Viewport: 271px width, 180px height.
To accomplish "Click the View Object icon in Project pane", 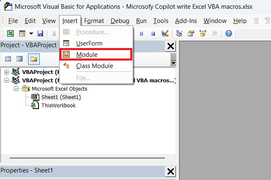I will pyautogui.click(x=19, y=59).
